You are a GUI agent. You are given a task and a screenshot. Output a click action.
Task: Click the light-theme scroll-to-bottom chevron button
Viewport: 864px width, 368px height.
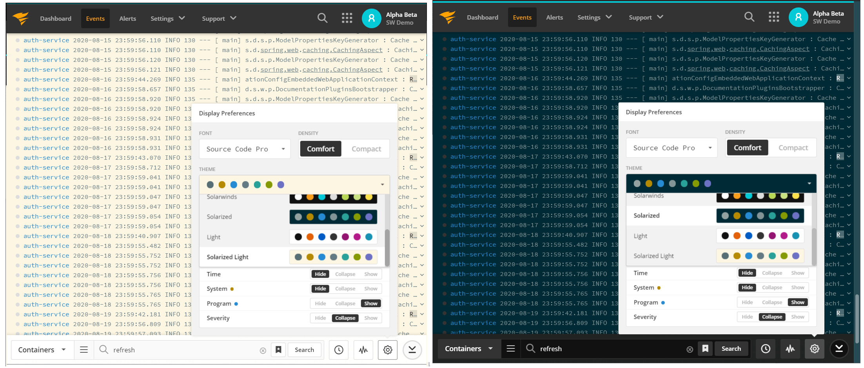click(x=412, y=350)
